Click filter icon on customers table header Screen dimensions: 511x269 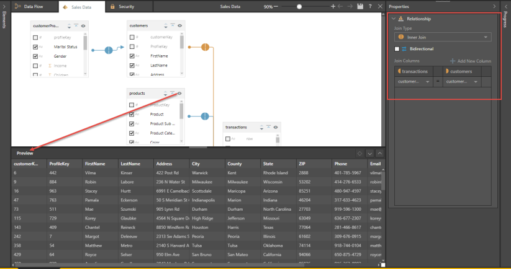click(172, 26)
